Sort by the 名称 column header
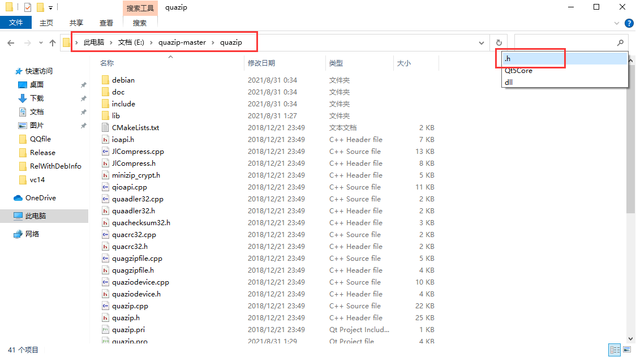Viewport: 636px width, 357px height. click(x=107, y=63)
